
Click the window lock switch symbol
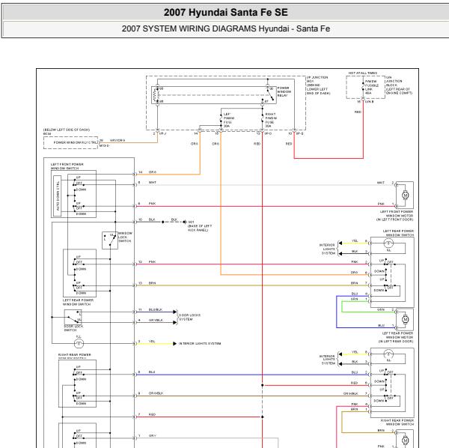coord(110,240)
